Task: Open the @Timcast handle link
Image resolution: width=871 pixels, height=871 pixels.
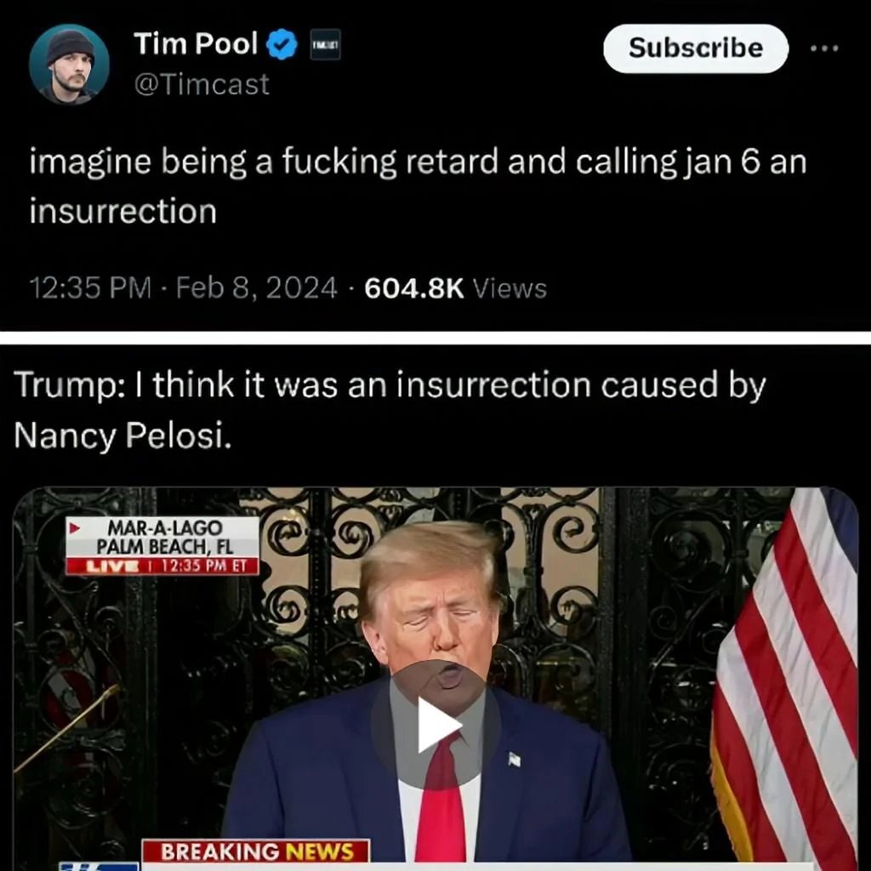Action: pos(202,84)
